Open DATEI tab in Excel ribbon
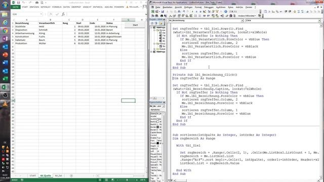 click(x=16, y=7)
